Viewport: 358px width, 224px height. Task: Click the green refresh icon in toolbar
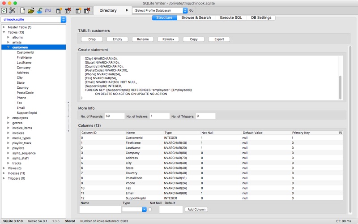tap(4, 10)
